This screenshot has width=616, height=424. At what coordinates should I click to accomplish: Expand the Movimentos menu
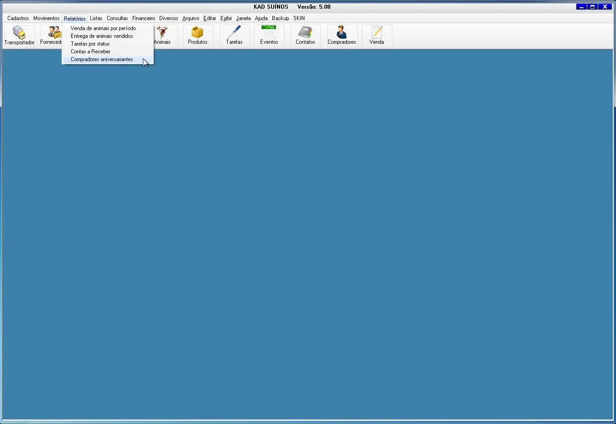[x=46, y=18]
